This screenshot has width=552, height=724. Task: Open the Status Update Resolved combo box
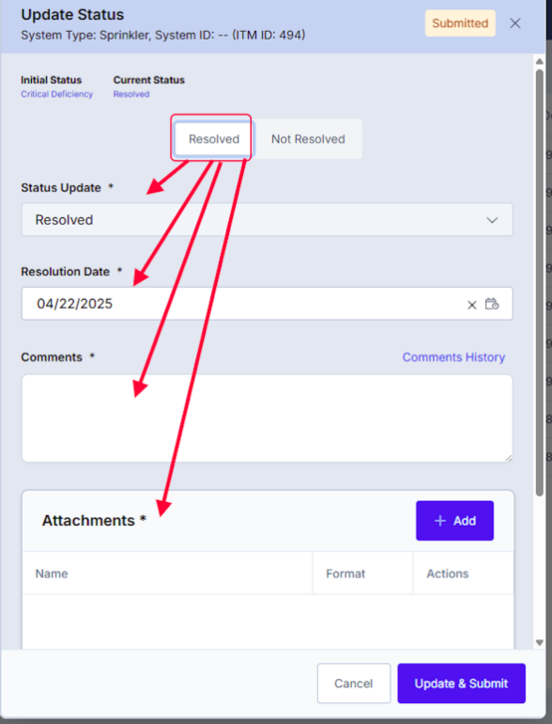[x=267, y=220]
